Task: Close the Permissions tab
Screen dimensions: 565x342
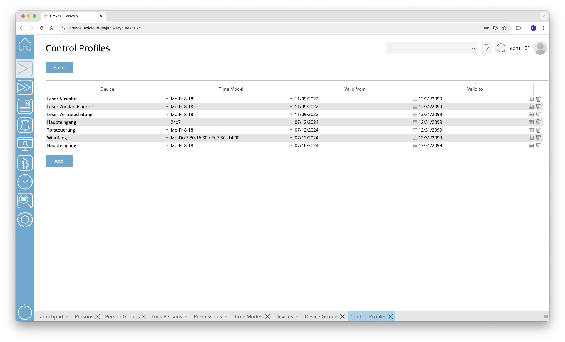Action: click(x=226, y=316)
